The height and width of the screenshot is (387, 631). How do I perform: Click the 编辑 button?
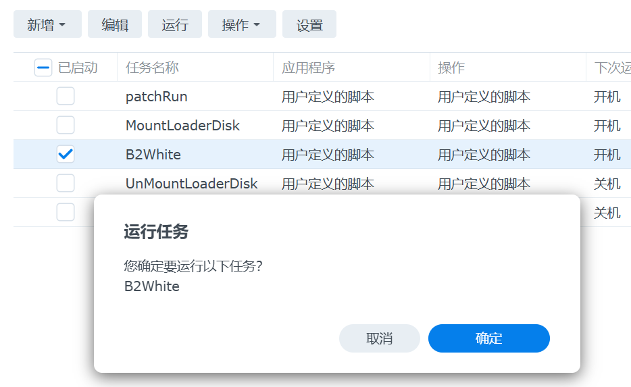click(115, 24)
